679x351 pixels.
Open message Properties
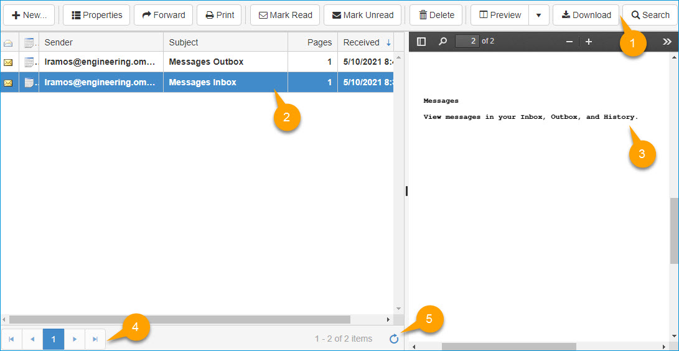click(97, 15)
